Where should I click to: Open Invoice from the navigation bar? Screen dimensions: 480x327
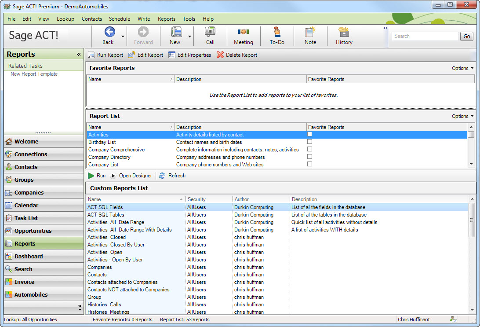coord(44,282)
